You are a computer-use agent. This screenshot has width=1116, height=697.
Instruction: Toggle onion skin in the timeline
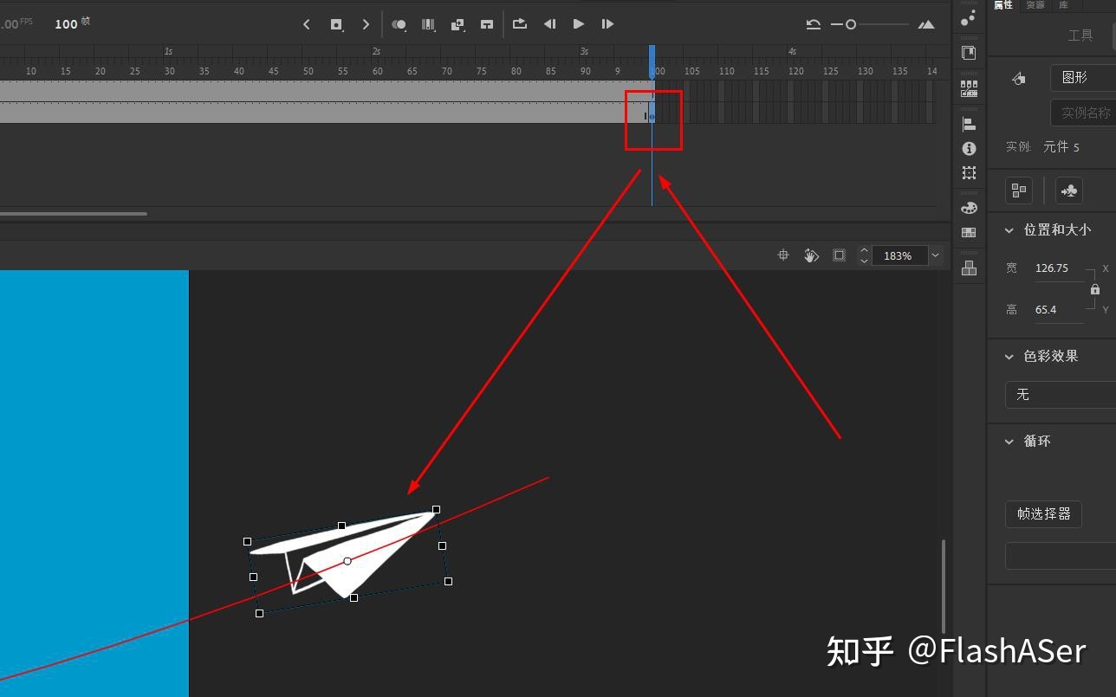tap(399, 24)
